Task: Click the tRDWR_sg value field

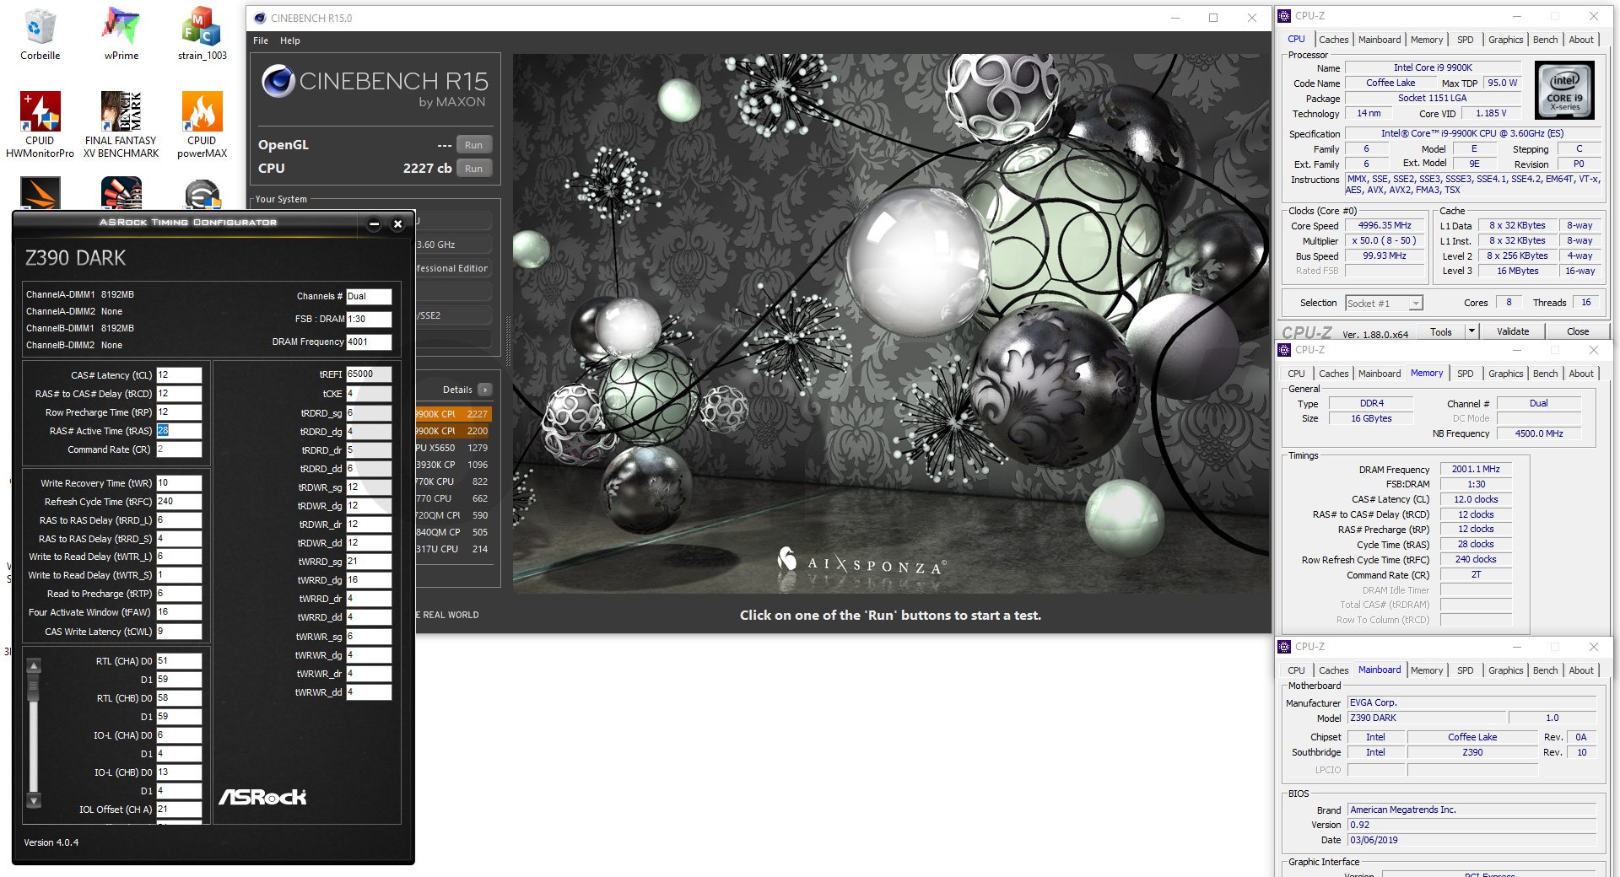Action: pos(369,487)
